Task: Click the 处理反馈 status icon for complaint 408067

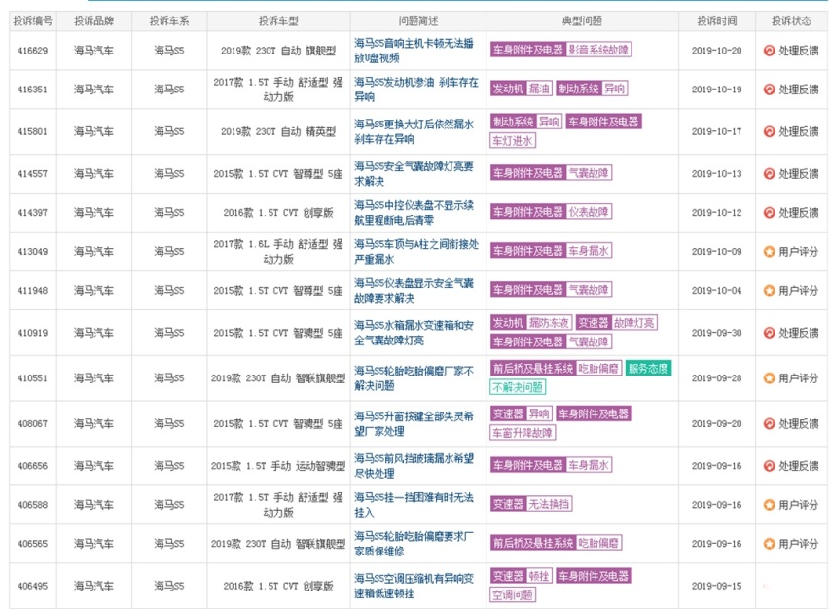Action: pyautogui.click(x=770, y=424)
